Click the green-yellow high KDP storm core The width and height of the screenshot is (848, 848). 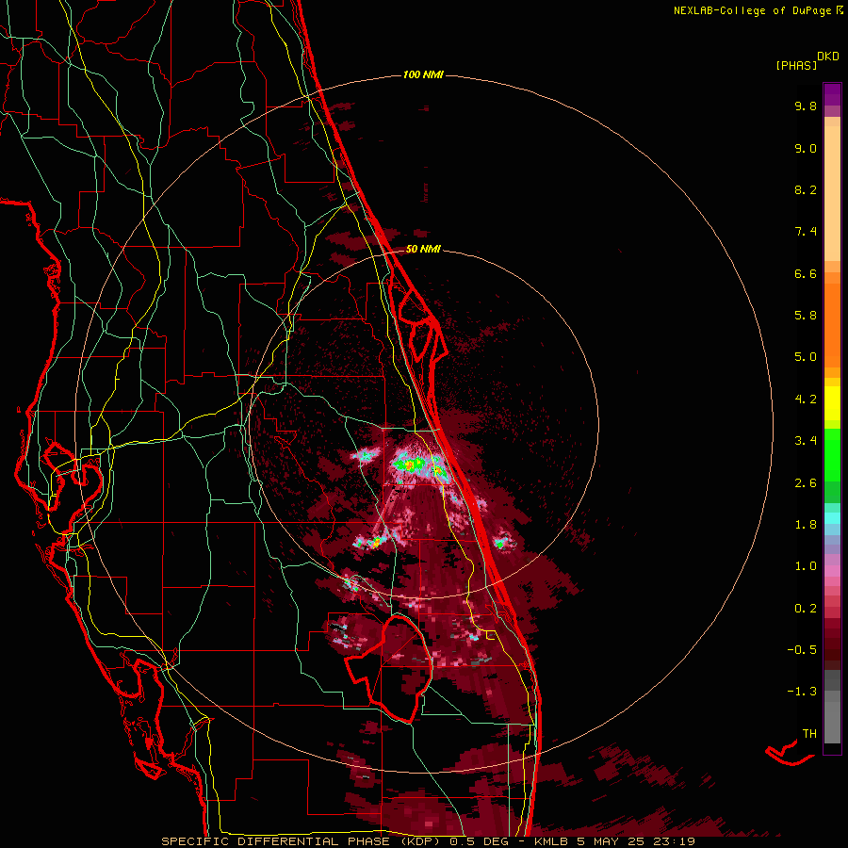tap(410, 465)
